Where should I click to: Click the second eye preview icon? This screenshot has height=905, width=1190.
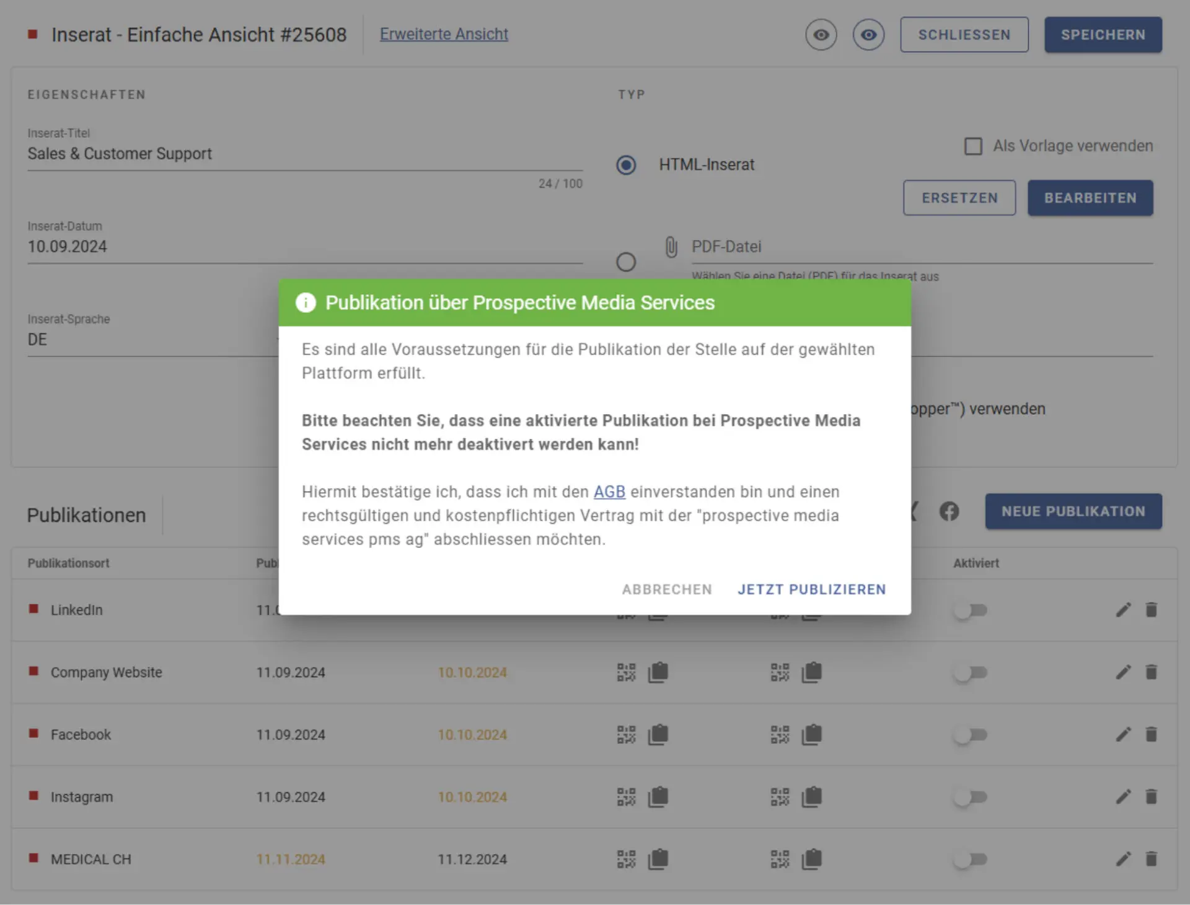(x=868, y=35)
